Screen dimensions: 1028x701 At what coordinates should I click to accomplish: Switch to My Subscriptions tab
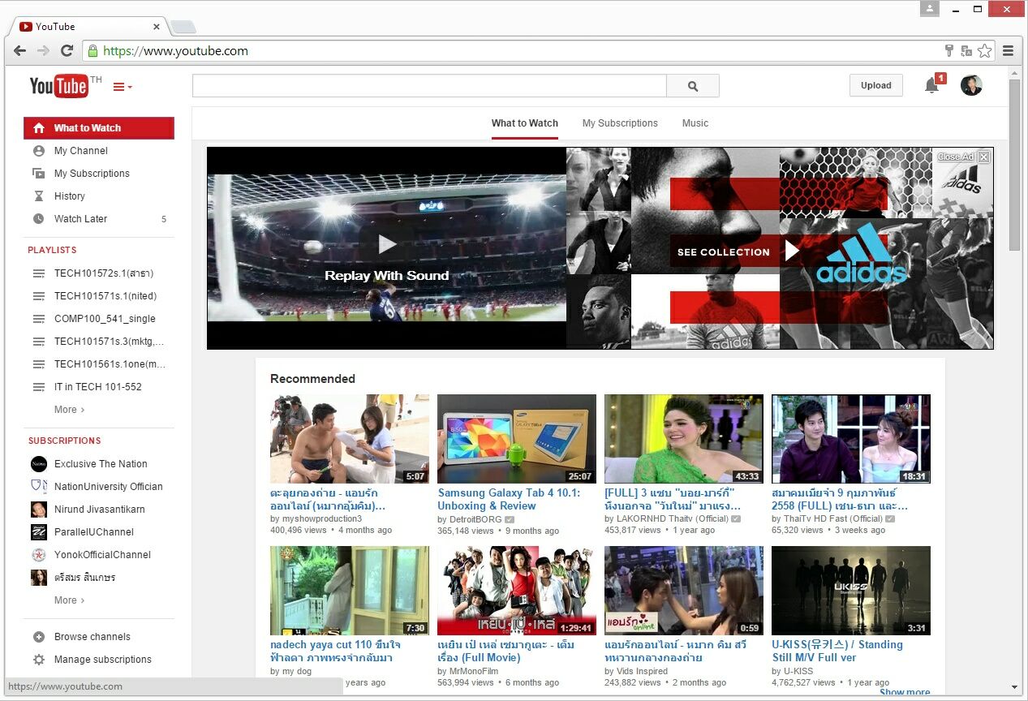pyautogui.click(x=620, y=123)
